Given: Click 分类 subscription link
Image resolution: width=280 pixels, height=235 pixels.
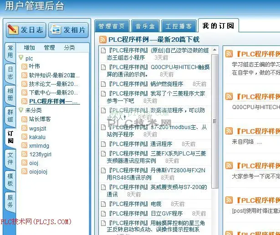Looking at the screenshot, I should [70, 48].
